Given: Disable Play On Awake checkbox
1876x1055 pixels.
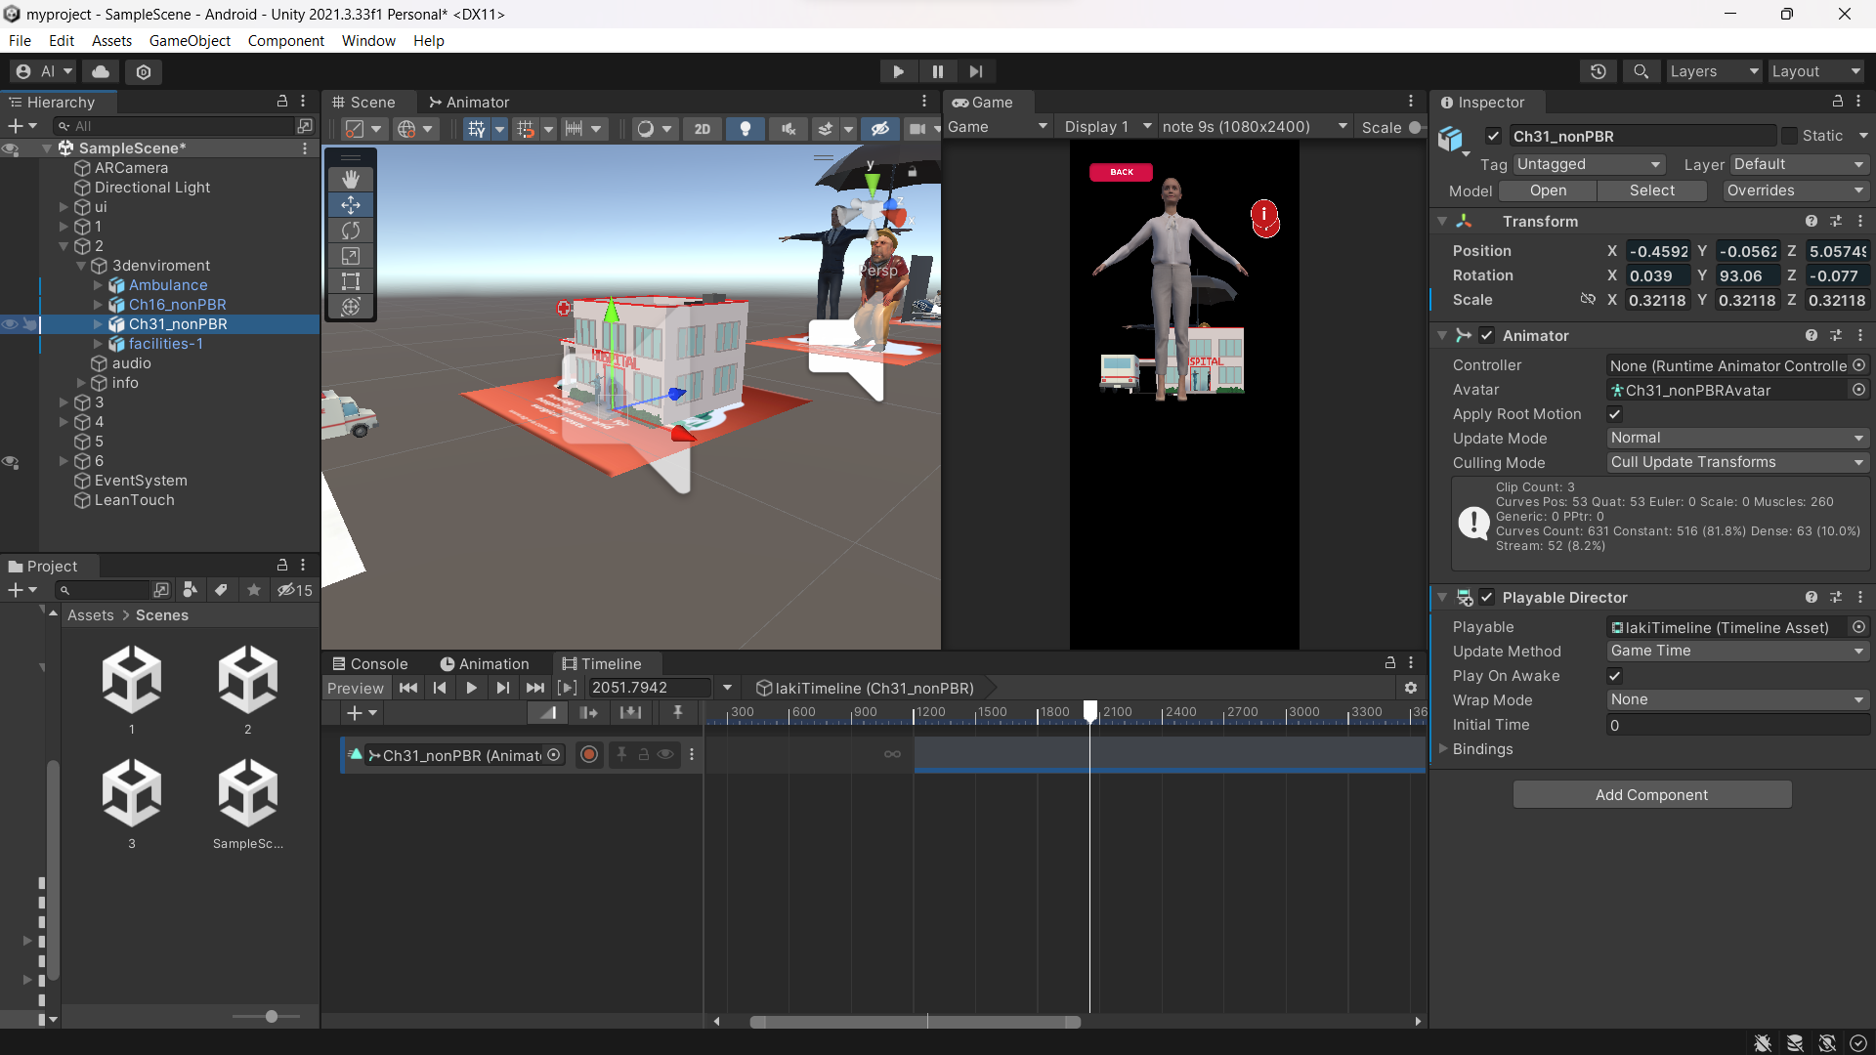Looking at the screenshot, I should [x=1615, y=676].
